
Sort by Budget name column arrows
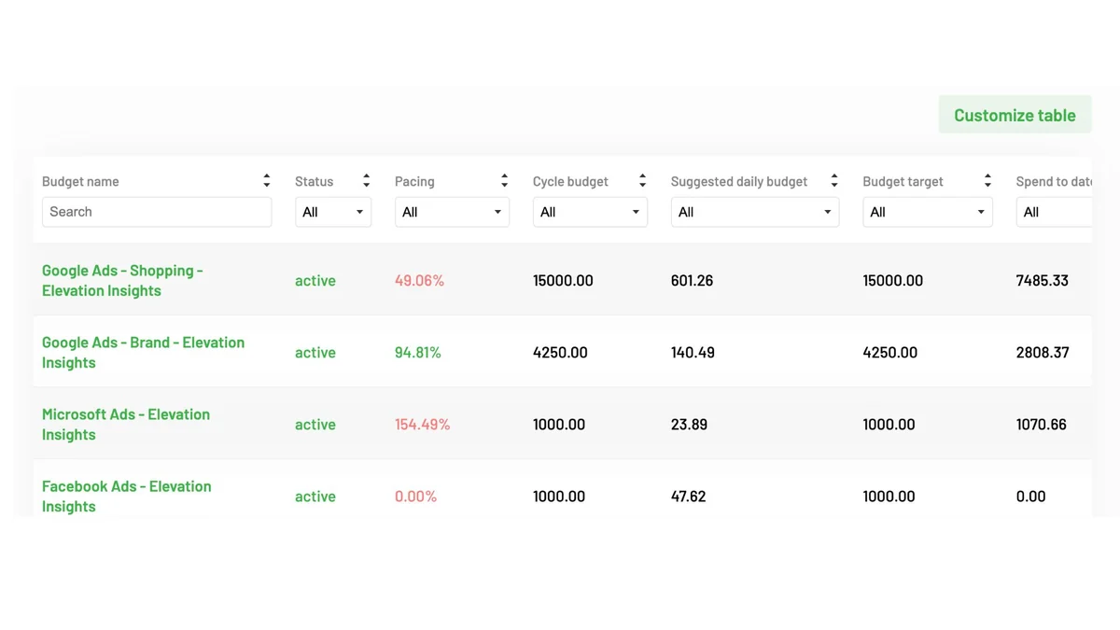(x=267, y=181)
